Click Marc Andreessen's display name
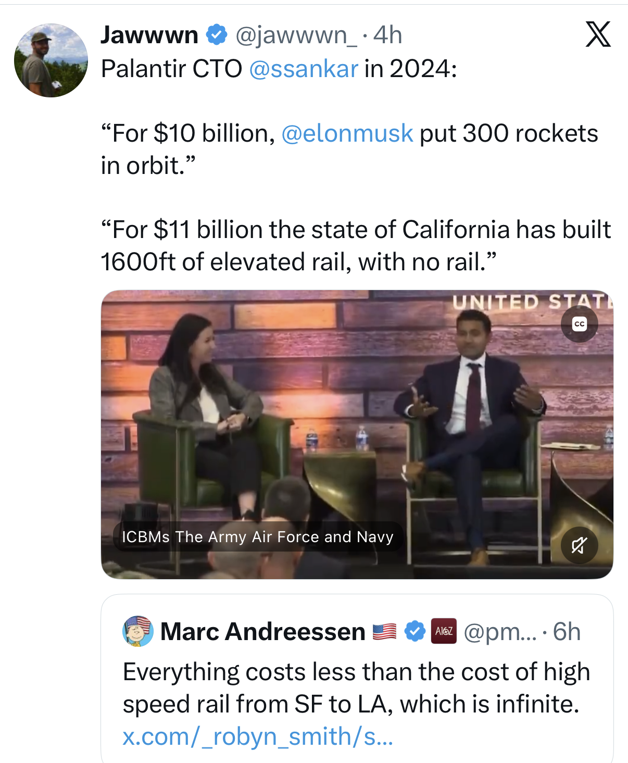This screenshot has height=763, width=628. (x=263, y=632)
